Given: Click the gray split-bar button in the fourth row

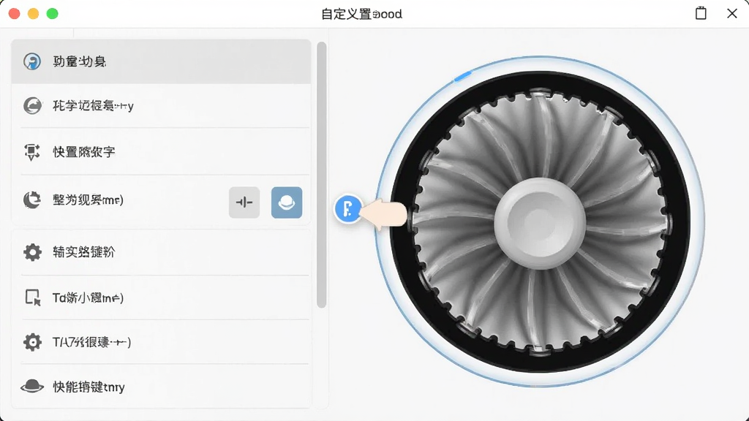Looking at the screenshot, I should click(244, 202).
